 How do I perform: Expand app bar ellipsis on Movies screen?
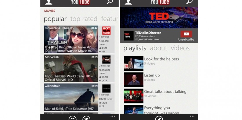coord(113,116)
